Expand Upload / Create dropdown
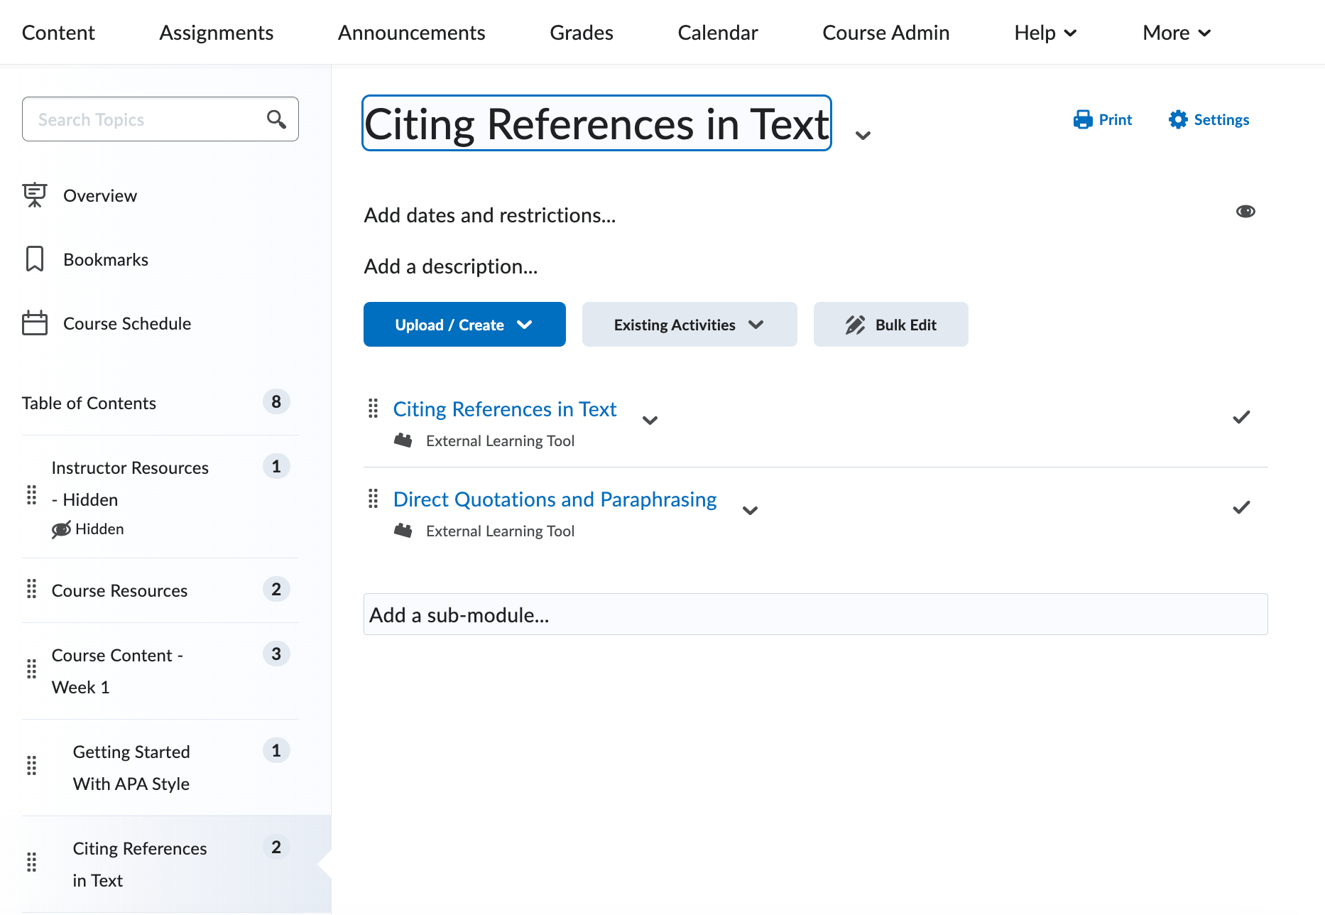This screenshot has width=1325, height=915. click(464, 325)
